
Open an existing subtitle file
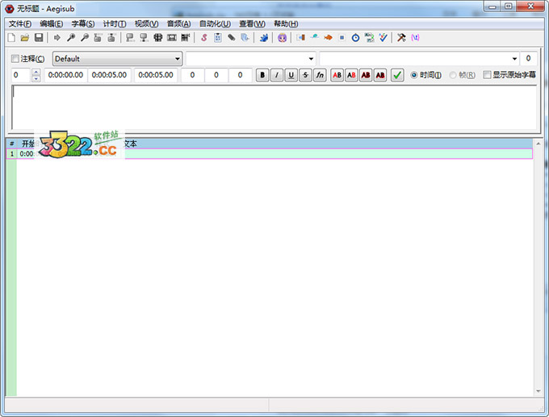(x=25, y=37)
